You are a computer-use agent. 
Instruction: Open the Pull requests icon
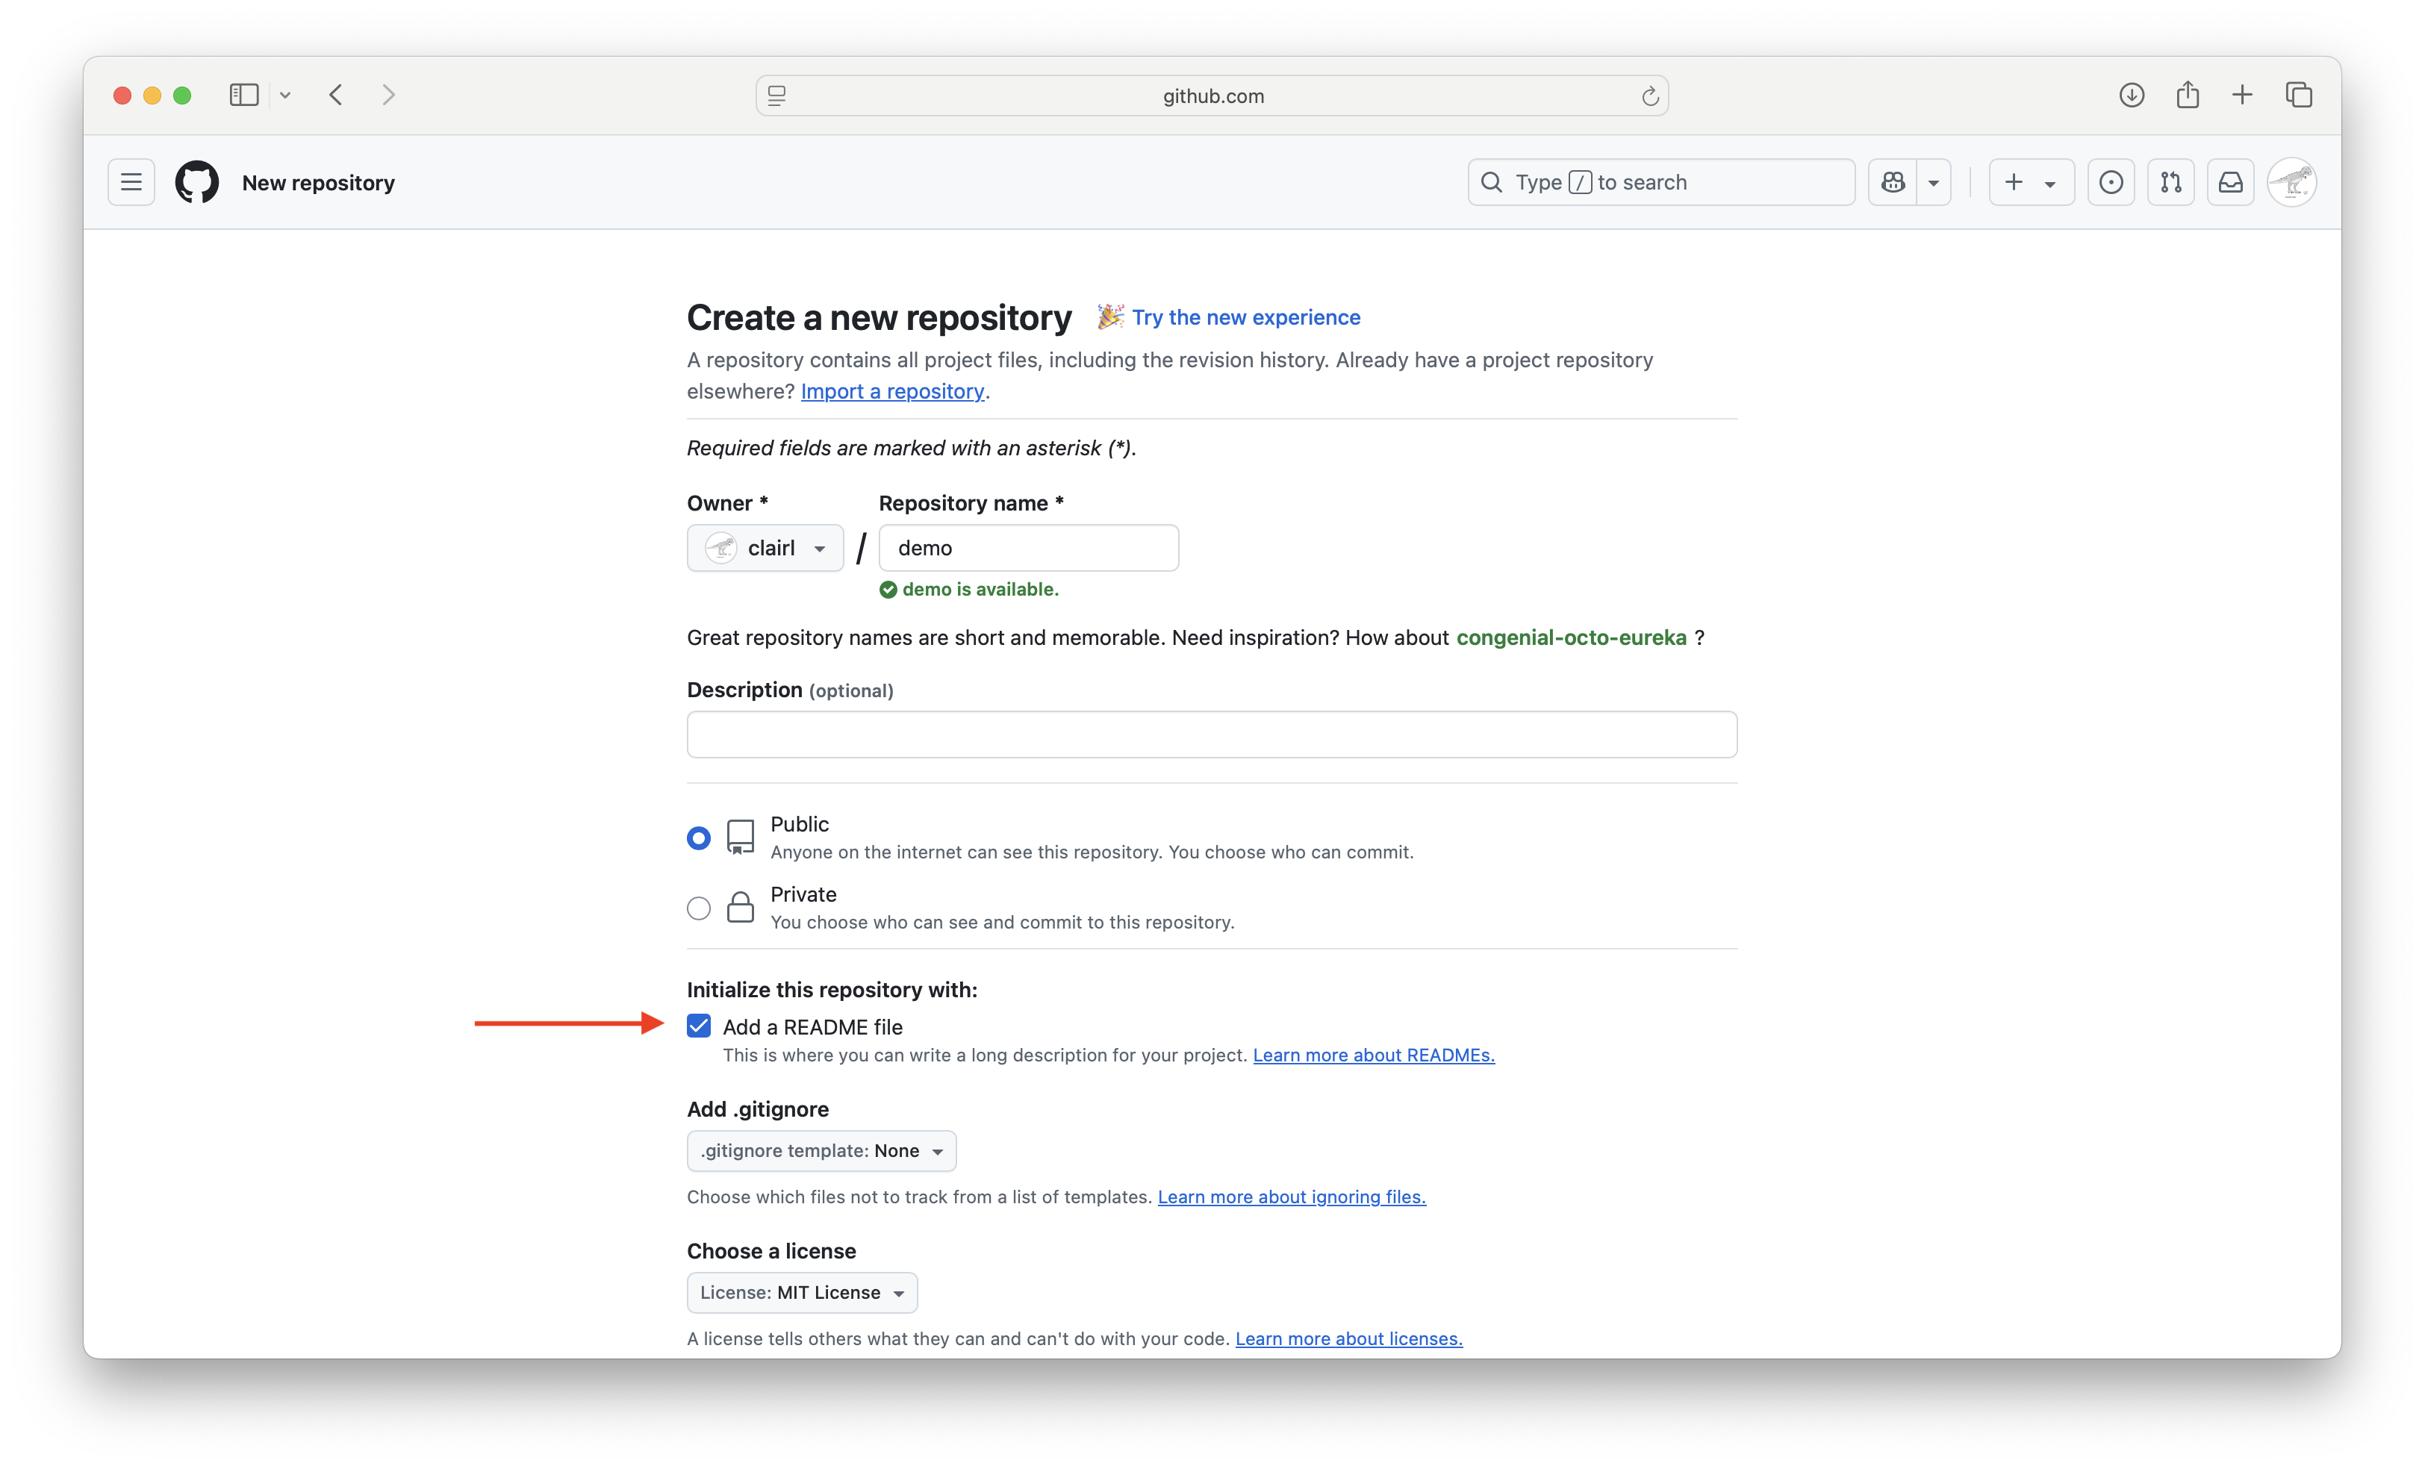pyautogui.click(x=2170, y=182)
